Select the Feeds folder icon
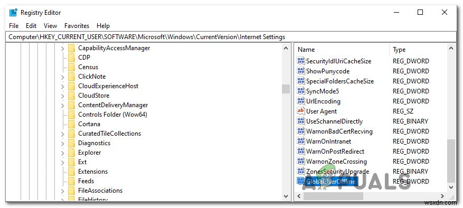This screenshot has width=463, height=208. pyautogui.click(x=71, y=181)
